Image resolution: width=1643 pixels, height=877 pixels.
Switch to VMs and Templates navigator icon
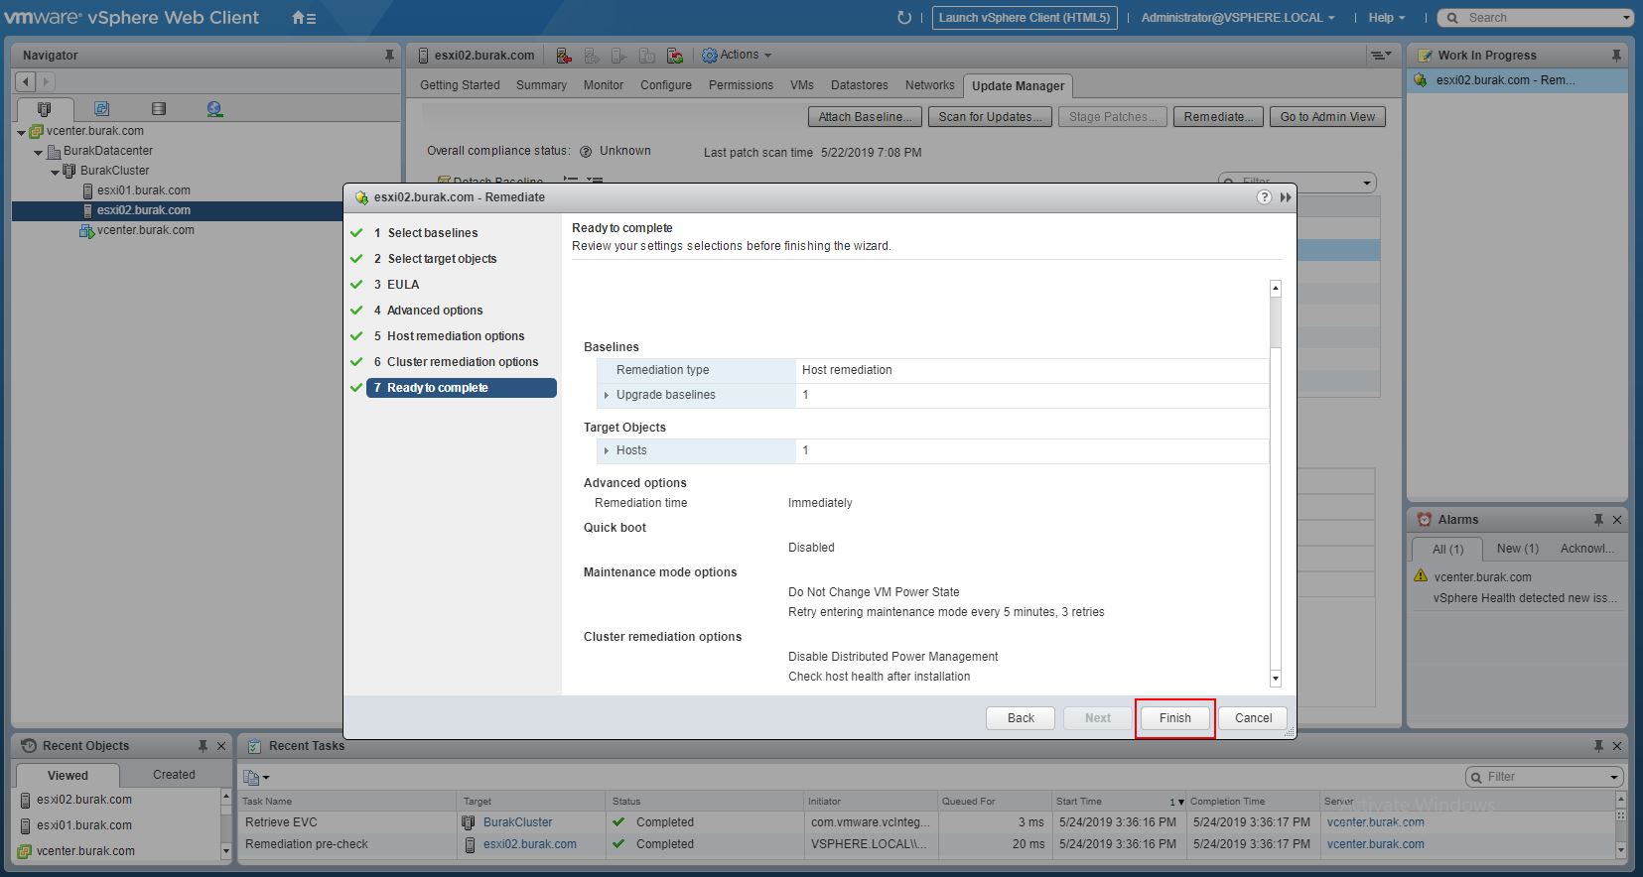[x=101, y=109]
